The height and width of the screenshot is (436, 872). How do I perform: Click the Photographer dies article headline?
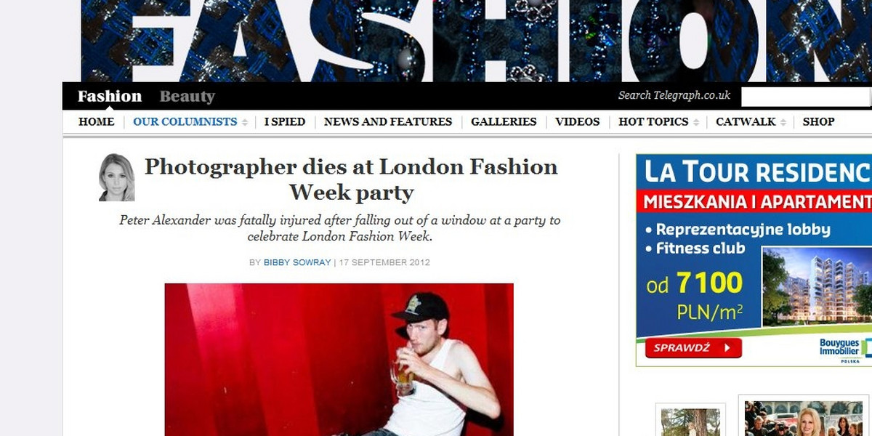click(x=351, y=179)
